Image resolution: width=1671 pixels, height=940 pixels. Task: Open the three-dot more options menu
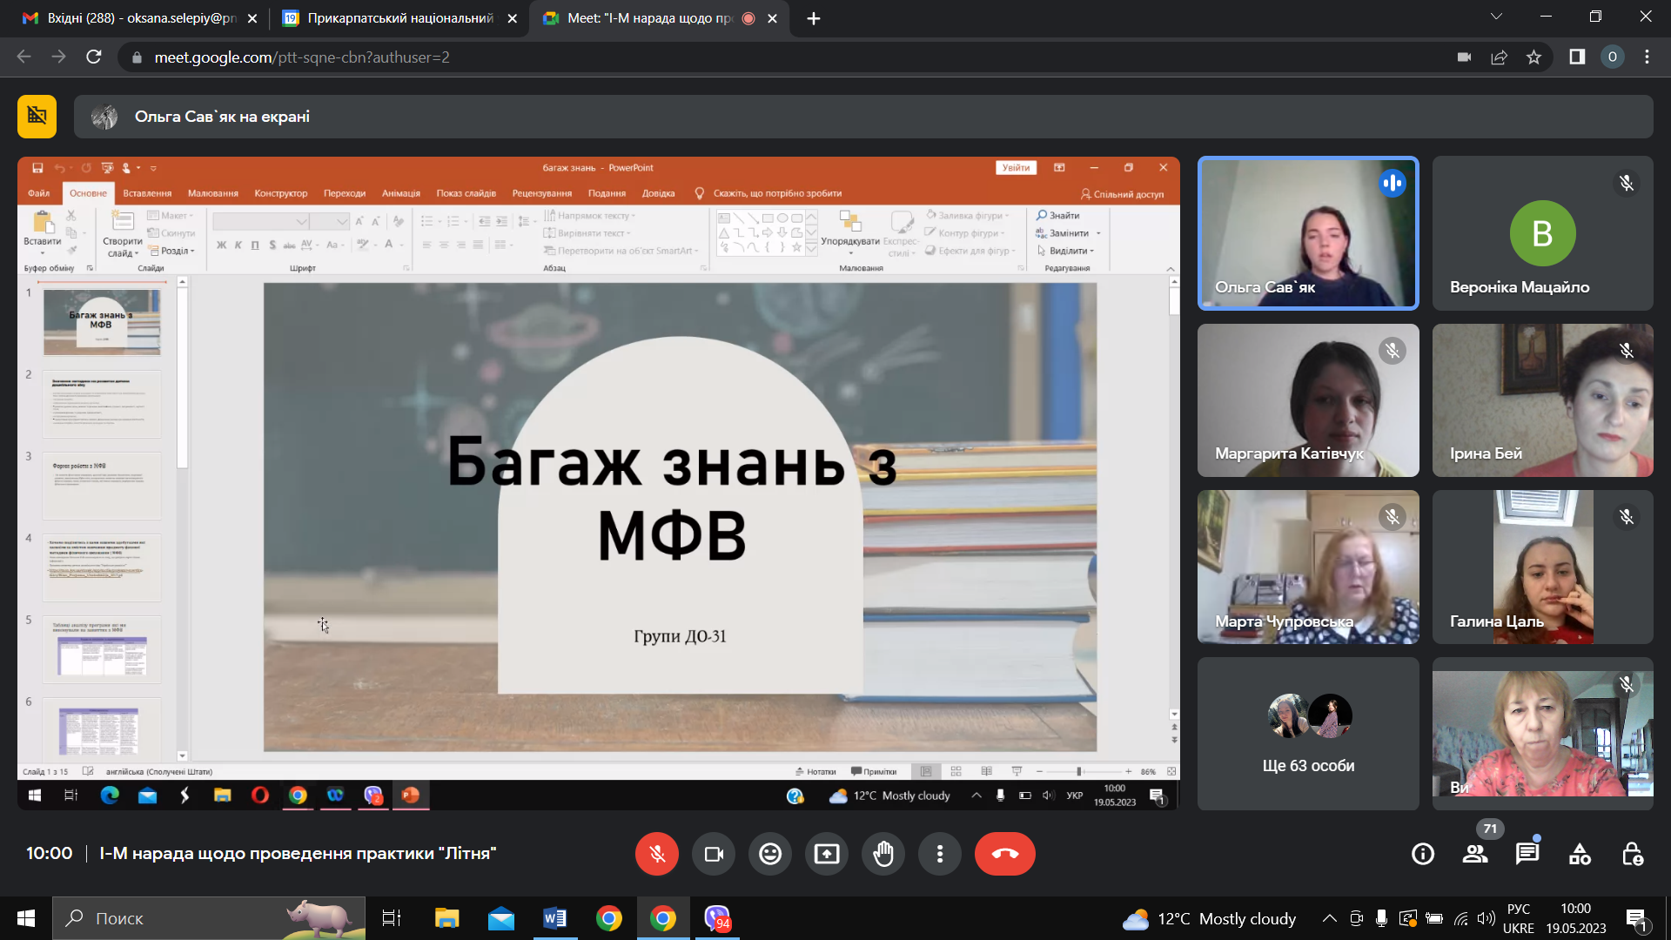coord(940,854)
